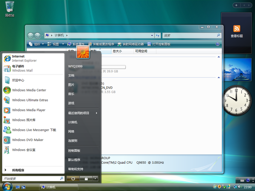The image size is (255, 191).
Task: Click the power button in Start menu
Action: point(73,179)
